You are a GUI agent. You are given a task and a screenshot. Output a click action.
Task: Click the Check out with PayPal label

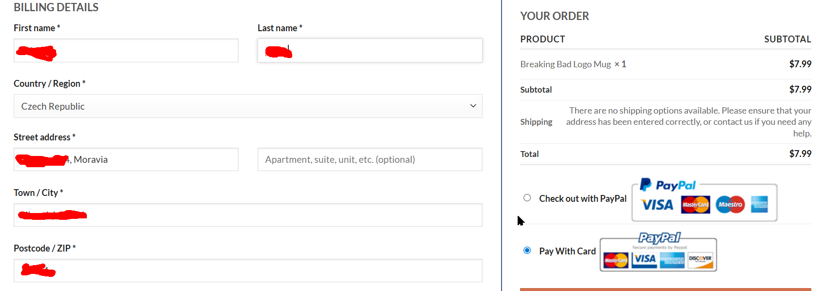click(583, 198)
